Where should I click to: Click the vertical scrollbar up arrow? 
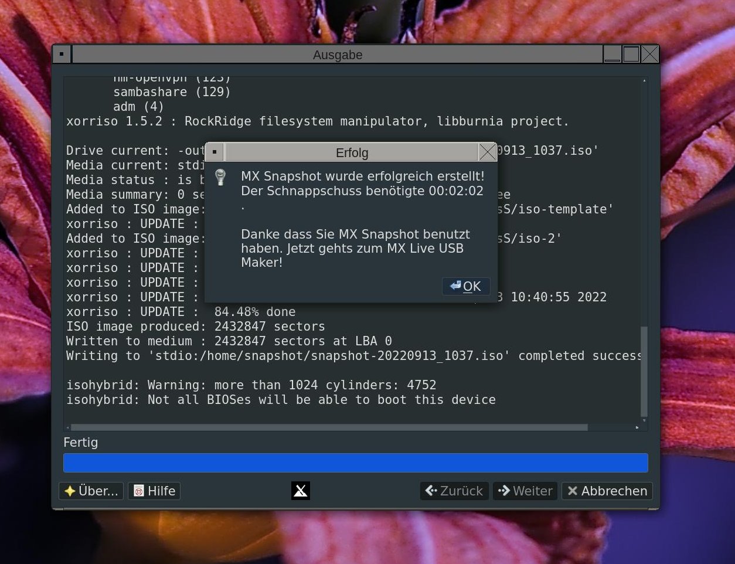click(x=644, y=80)
